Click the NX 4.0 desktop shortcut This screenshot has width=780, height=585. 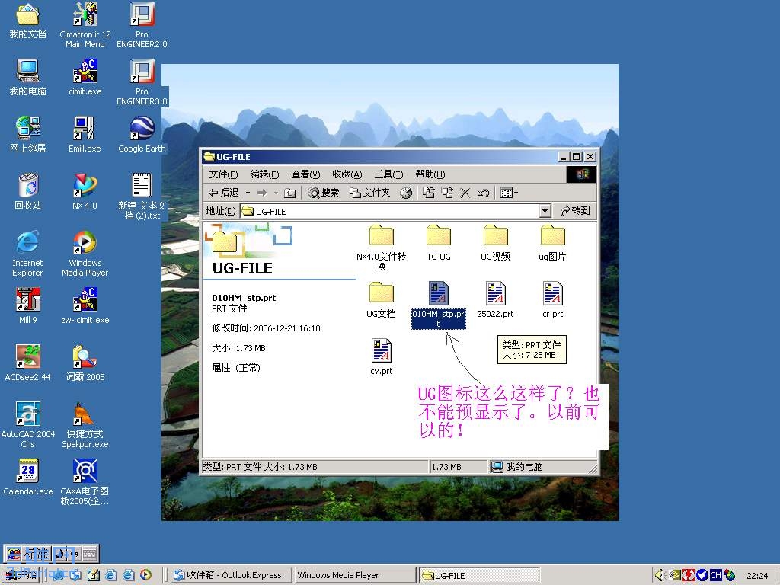coord(85,191)
